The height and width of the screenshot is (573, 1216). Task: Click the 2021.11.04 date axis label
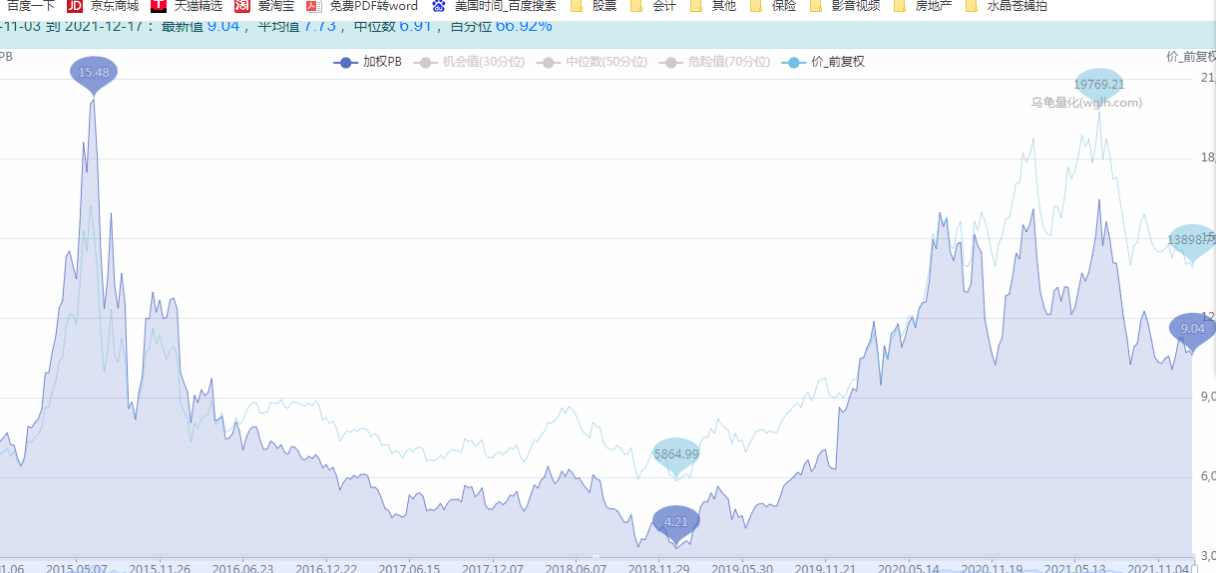point(1158,567)
